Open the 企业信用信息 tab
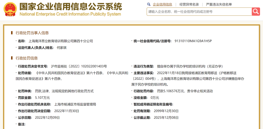 pos(162,5)
